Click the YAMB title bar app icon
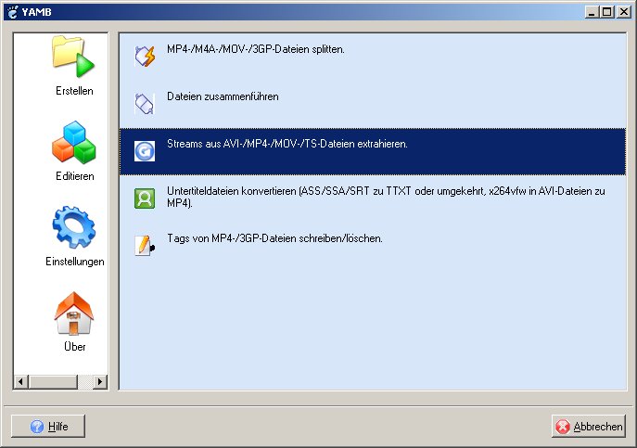Image resolution: width=637 pixels, height=448 pixels. pos(13,12)
